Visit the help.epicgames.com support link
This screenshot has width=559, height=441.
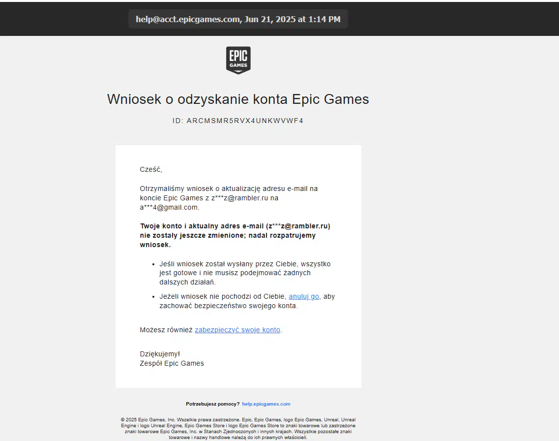[x=266, y=404]
